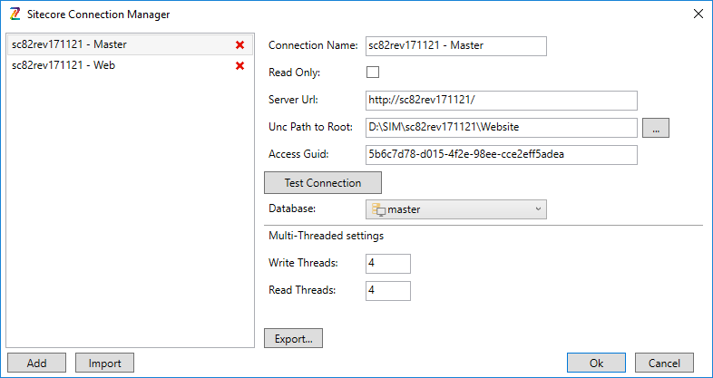The height and width of the screenshot is (378, 713).
Task: Click into the Server Url field
Action: click(x=501, y=101)
